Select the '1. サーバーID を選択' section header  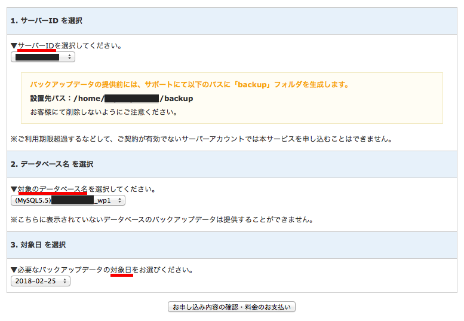[47, 21]
